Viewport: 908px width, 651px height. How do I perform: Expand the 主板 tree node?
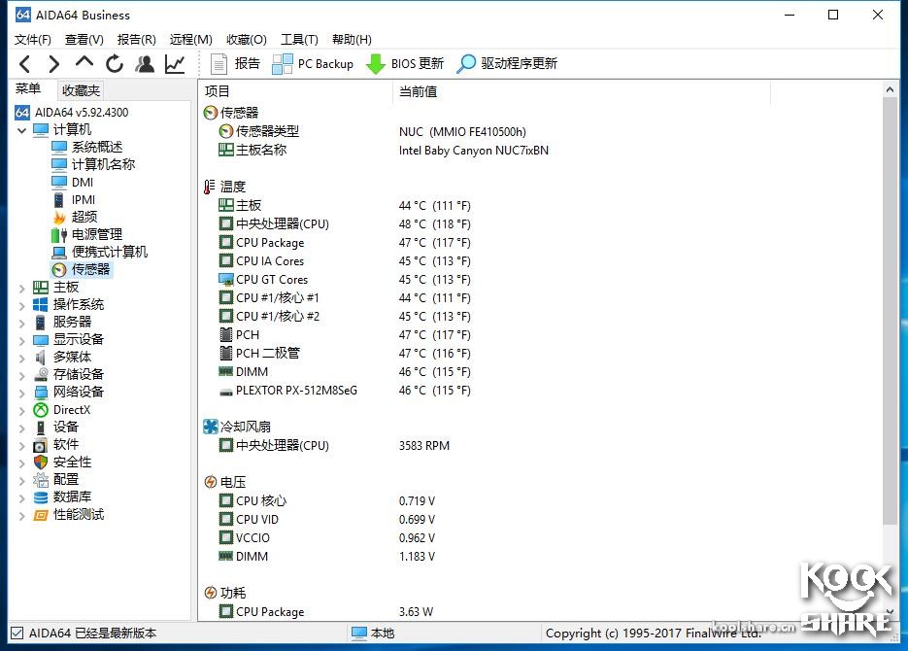[21, 286]
